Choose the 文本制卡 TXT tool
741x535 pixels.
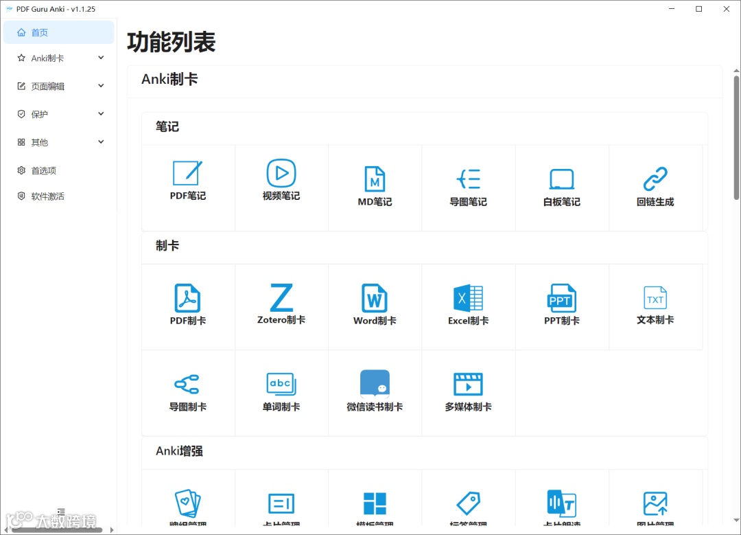pyautogui.click(x=655, y=305)
